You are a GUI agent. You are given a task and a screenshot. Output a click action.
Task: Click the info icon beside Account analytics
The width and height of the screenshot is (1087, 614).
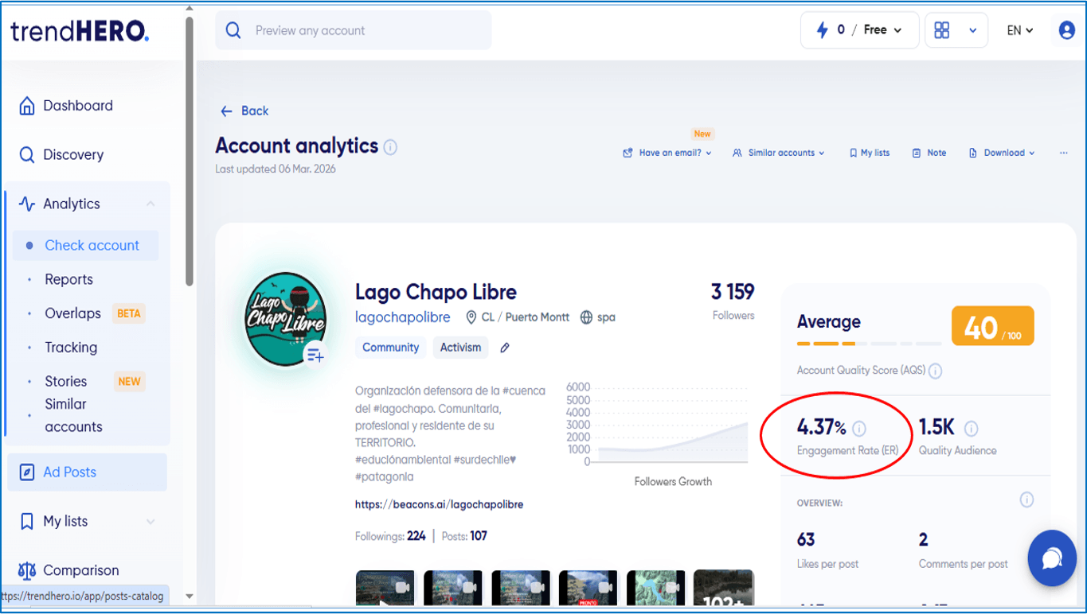(390, 147)
